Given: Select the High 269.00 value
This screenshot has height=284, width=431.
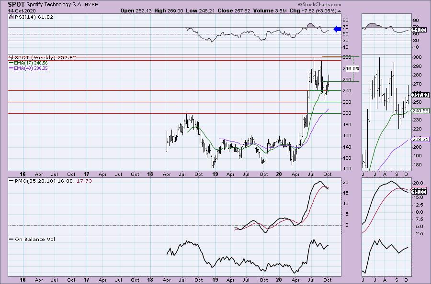Looking at the screenshot, I should click(x=169, y=11).
